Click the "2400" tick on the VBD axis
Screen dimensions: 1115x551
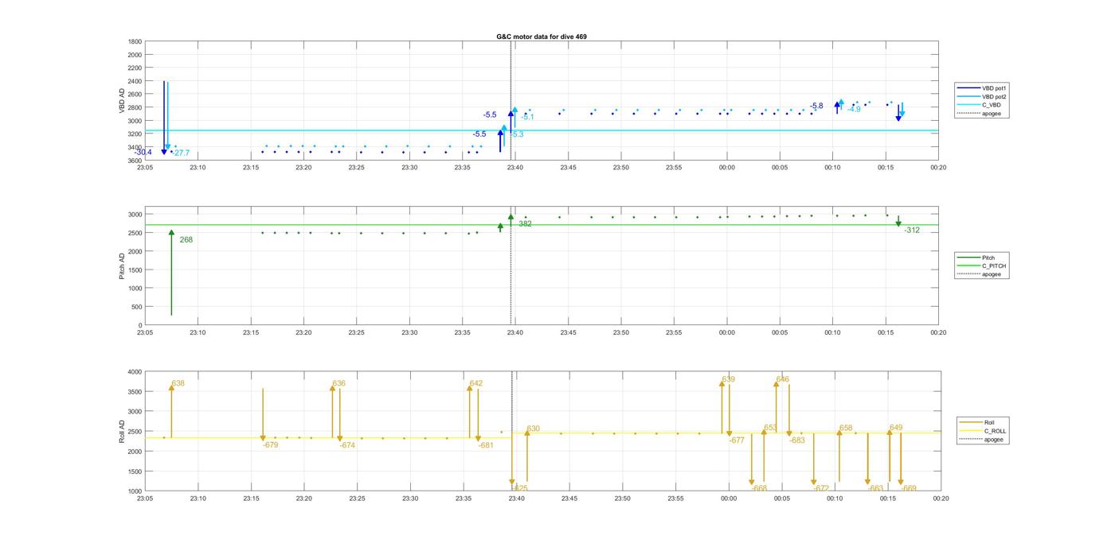point(135,81)
